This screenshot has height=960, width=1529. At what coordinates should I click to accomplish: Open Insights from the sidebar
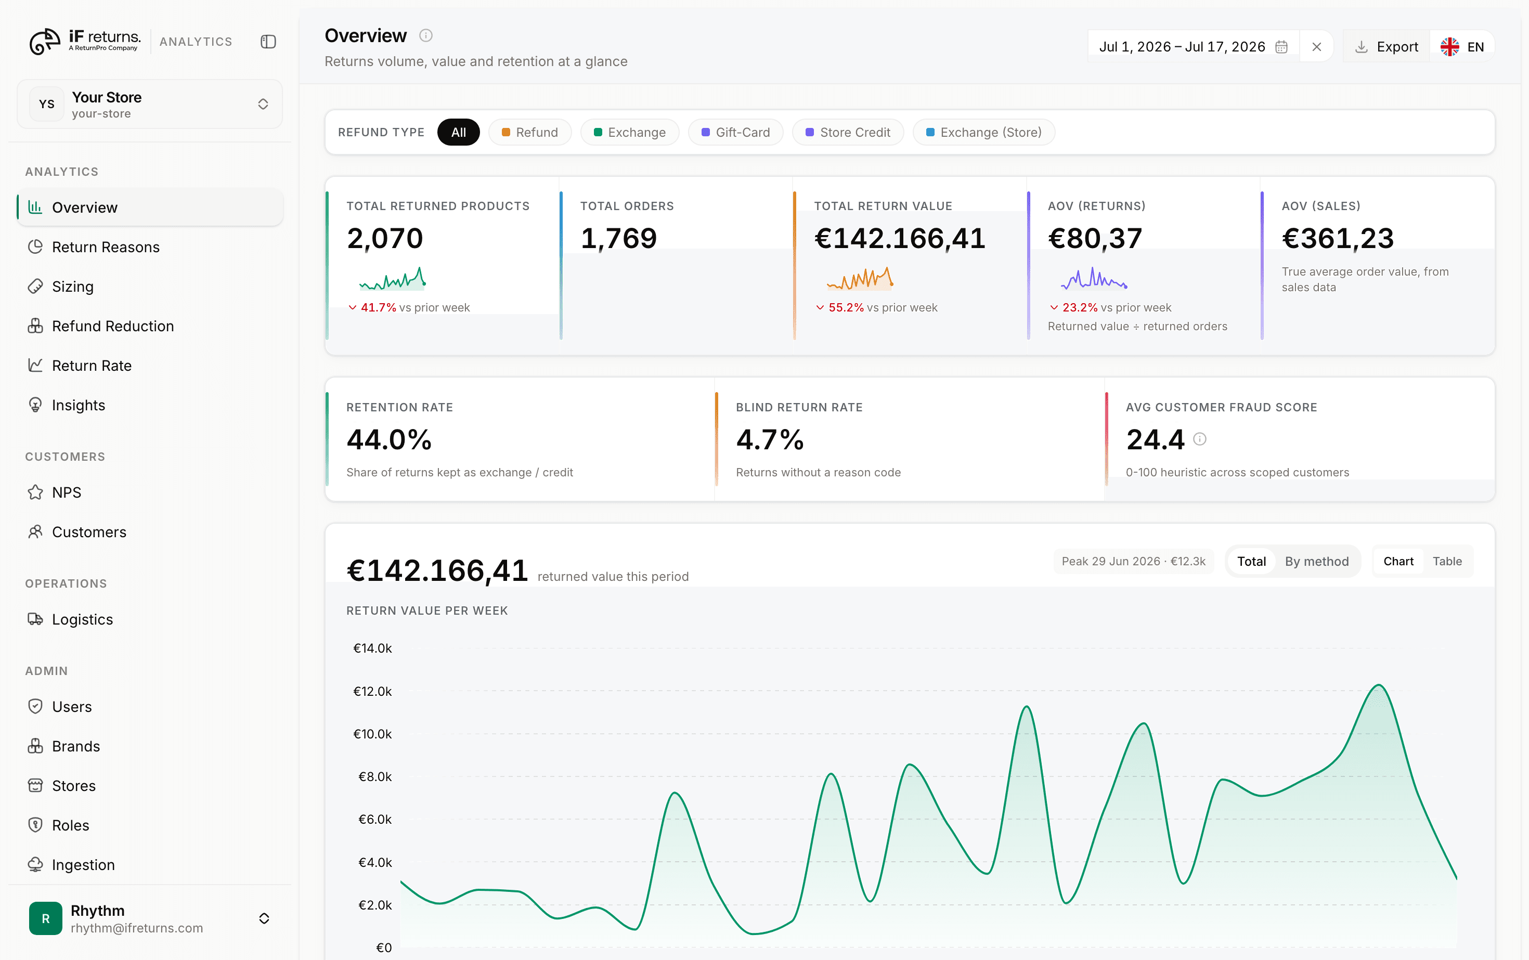pyautogui.click(x=150, y=405)
